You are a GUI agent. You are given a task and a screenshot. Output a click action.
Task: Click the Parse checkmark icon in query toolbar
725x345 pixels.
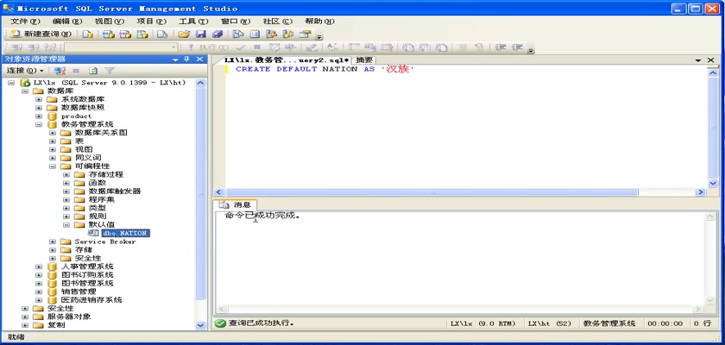click(x=241, y=47)
